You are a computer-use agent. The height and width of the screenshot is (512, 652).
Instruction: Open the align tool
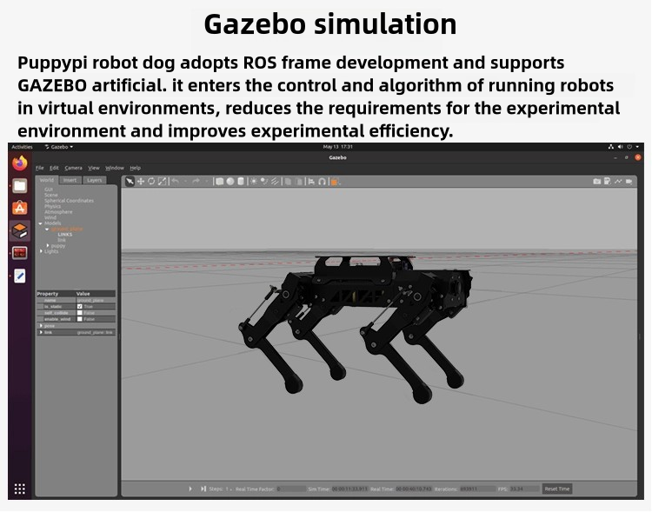[x=311, y=182]
